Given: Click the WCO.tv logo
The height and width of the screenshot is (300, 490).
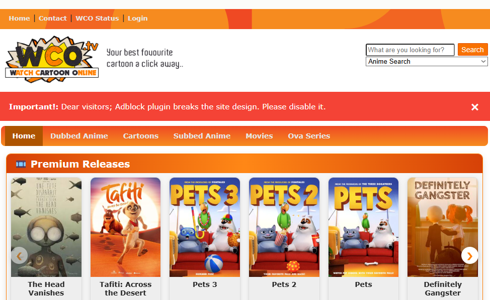Looking at the screenshot, I should 51,58.
